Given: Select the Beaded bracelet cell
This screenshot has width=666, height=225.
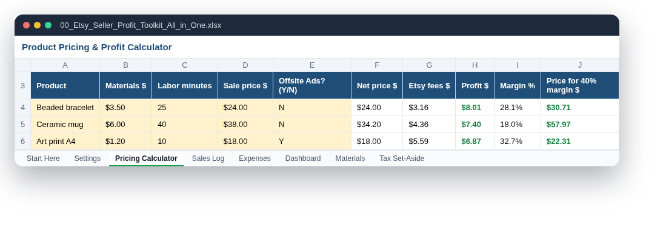Looking at the screenshot, I should coord(65,108).
